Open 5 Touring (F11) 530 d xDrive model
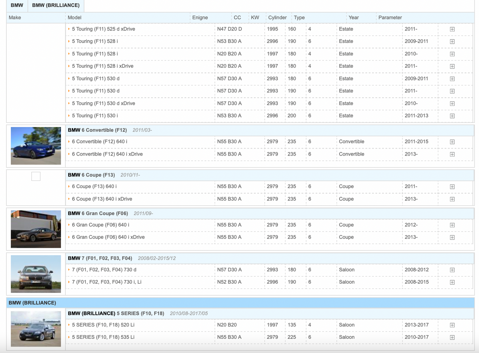Image resolution: width=479 pixels, height=353 pixels. 103,103
